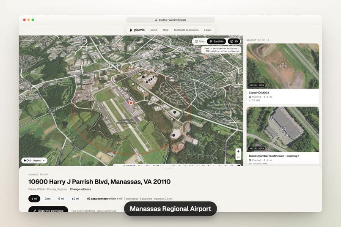Click the target ring on BlackChamber Gulfstream aerial image
The height and width of the screenshot is (227, 341).
[x=282, y=129]
